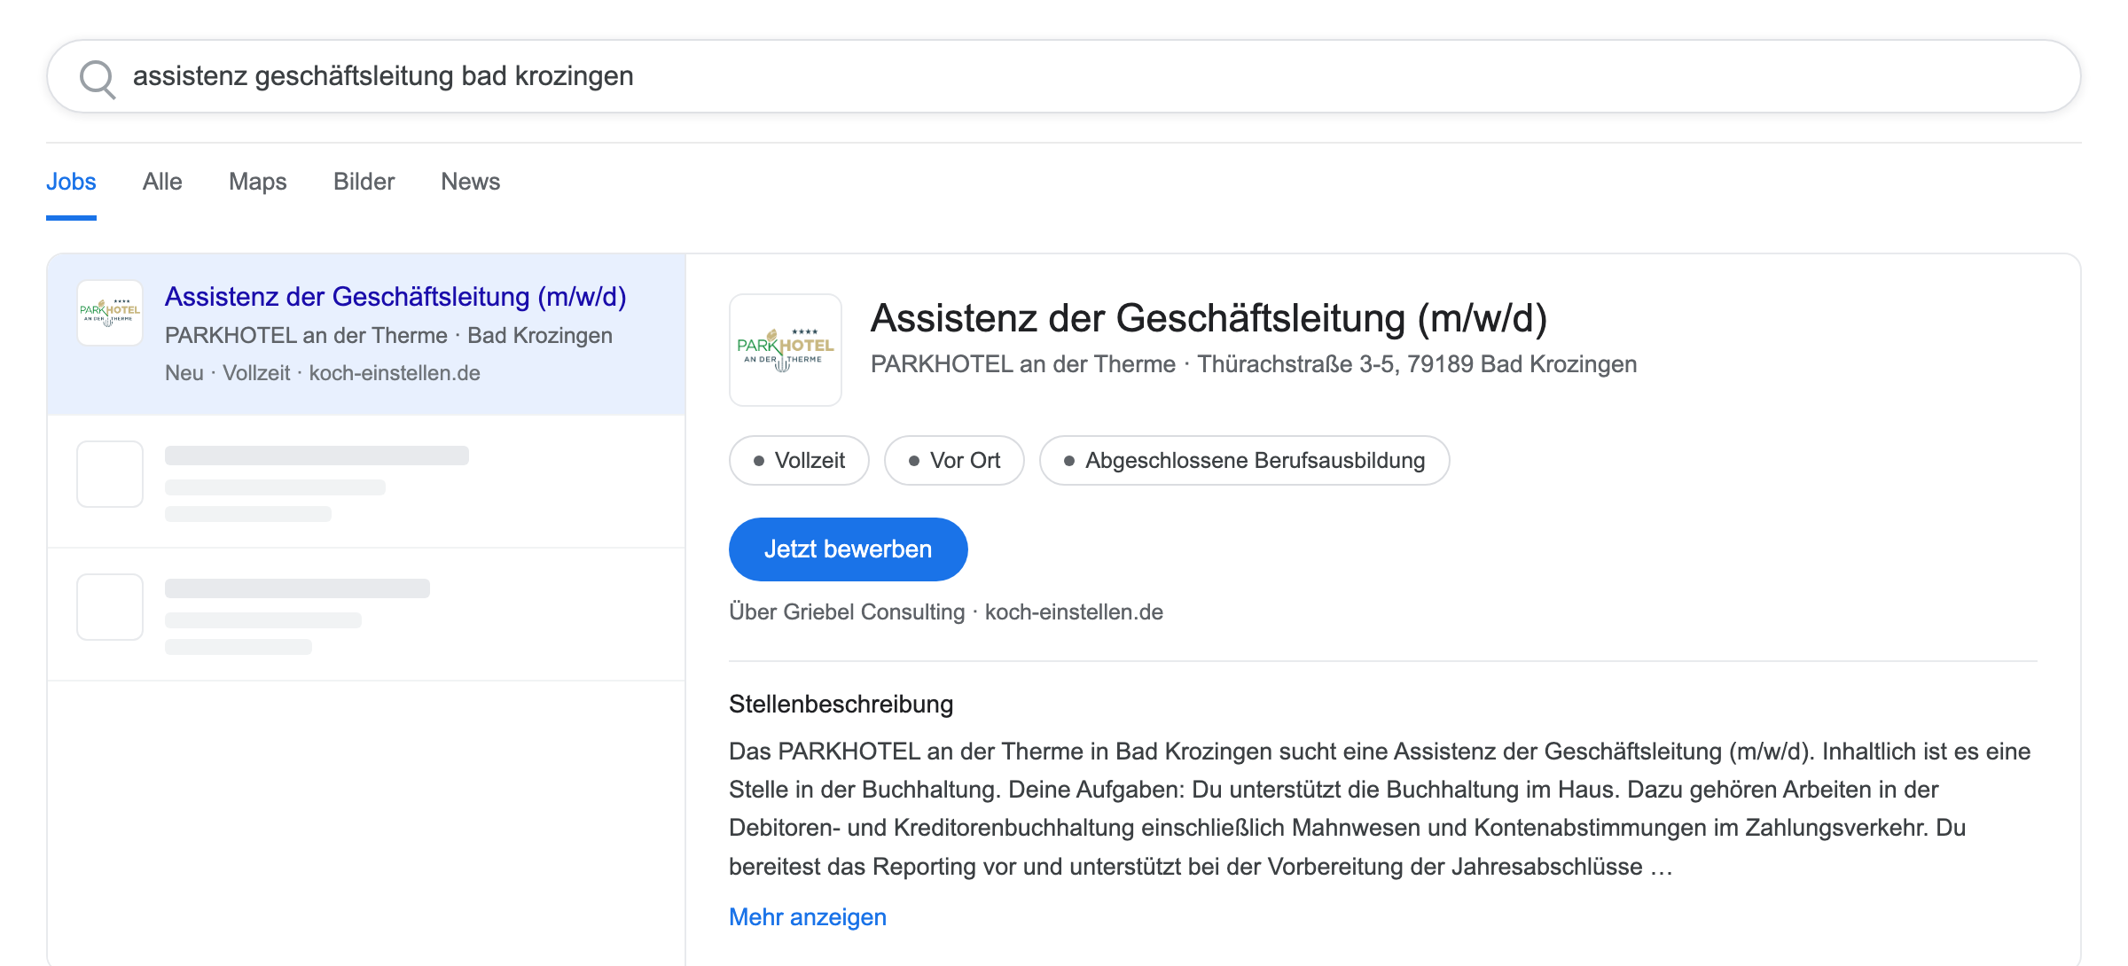Click 'PARKHOTEL an der Therme · Bad Krozingen' in the list
This screenshot has height=966, width=2128.
click(x=388, y=336)
